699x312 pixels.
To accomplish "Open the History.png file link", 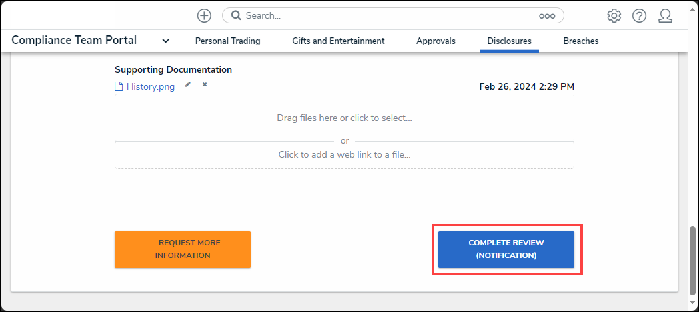I will tap(150, 86).
